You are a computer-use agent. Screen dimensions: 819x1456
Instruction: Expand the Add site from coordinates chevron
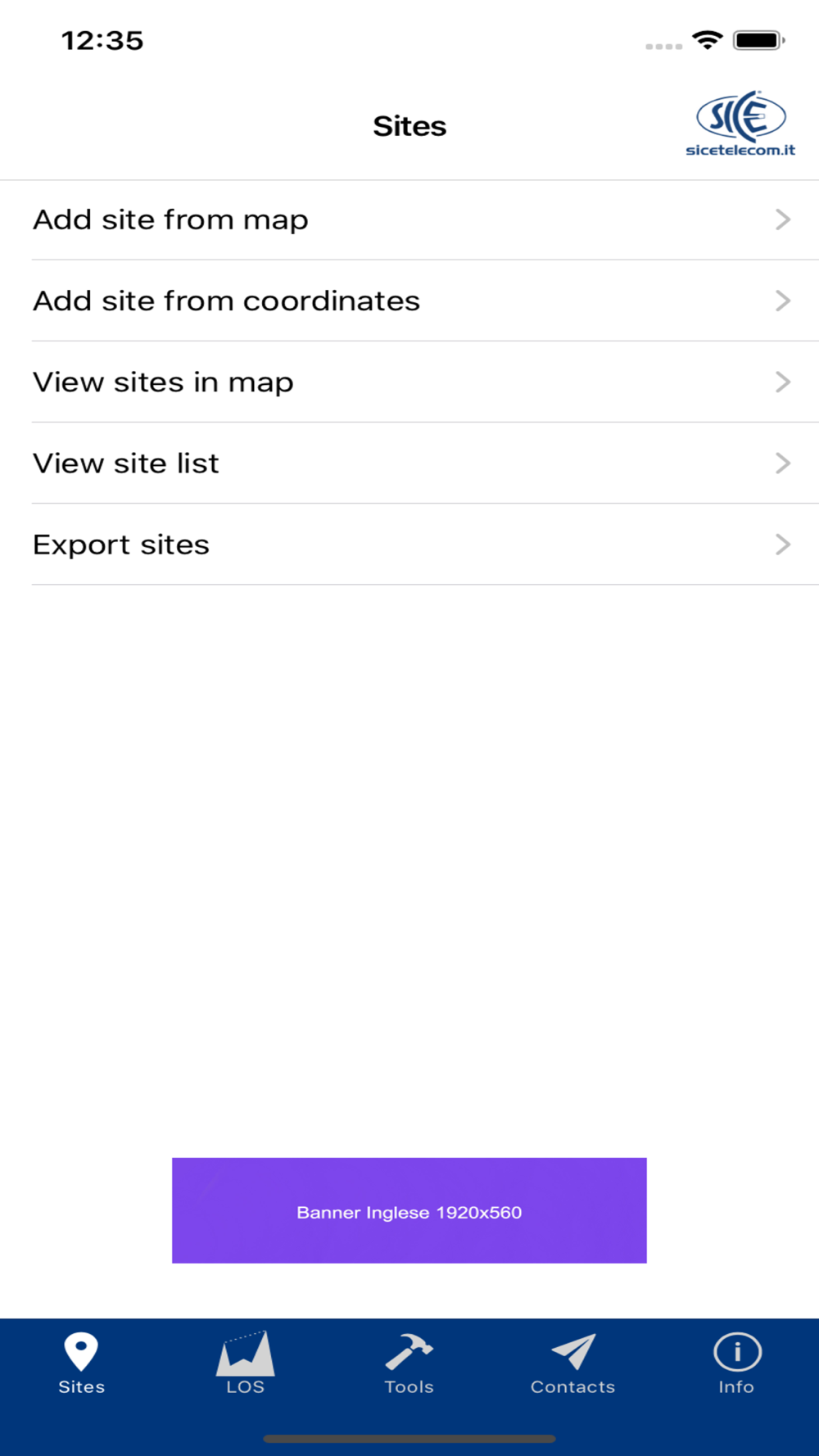(x=783, y=301)
